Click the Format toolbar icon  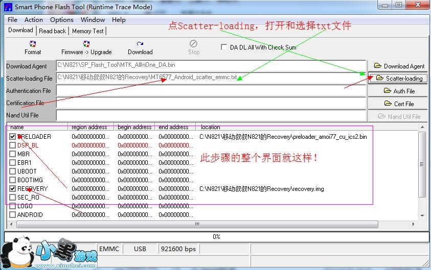point(33,47)
